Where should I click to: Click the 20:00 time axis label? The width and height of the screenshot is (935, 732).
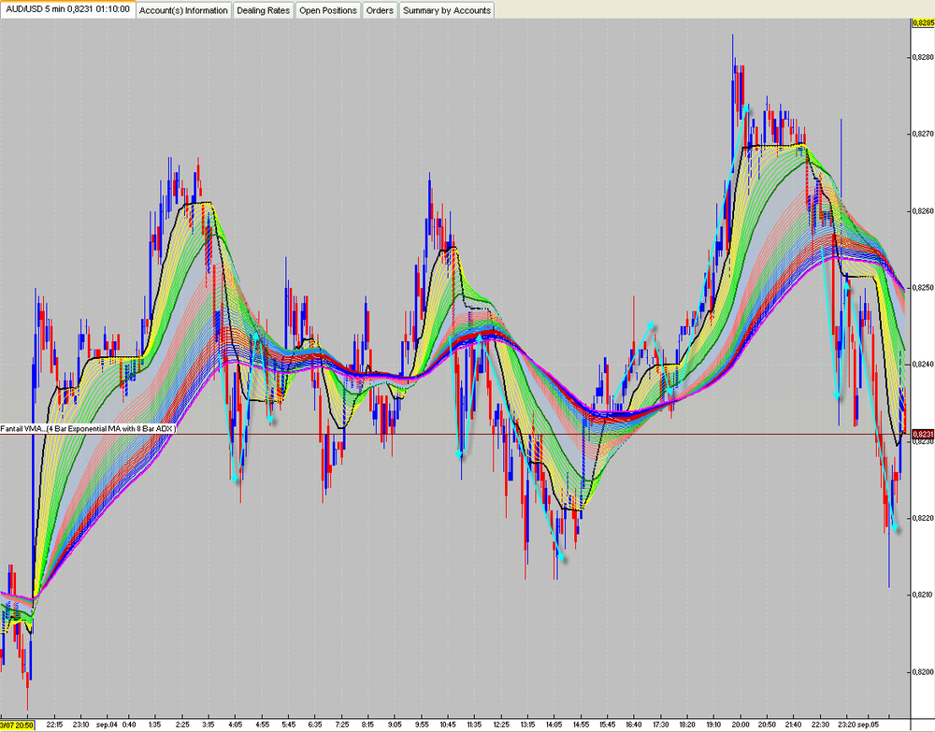point(741,725)
